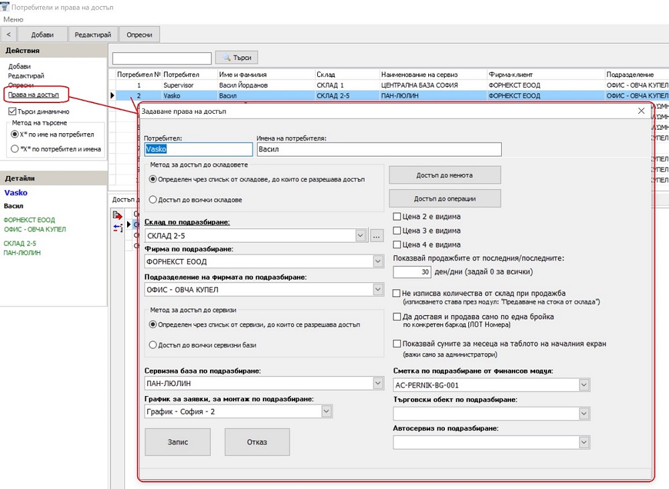The image size is (669, 489).
Task: Open the Достъп до менюта button
Action: (x=445, y=175)
